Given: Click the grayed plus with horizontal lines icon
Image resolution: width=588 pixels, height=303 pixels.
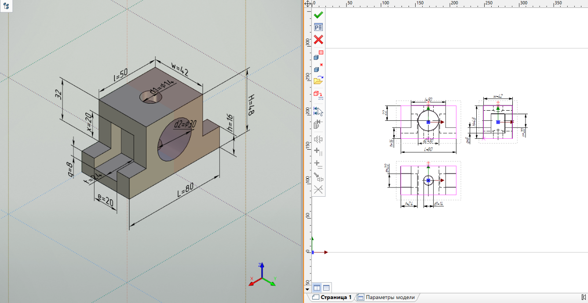Looking at the screenshot, I should point(318,165).
